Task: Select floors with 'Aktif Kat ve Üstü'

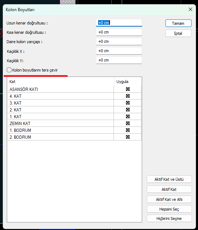Action: (169, 179)
